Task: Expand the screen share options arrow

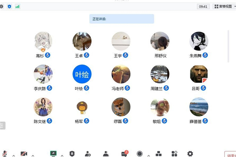Action: 62,155
